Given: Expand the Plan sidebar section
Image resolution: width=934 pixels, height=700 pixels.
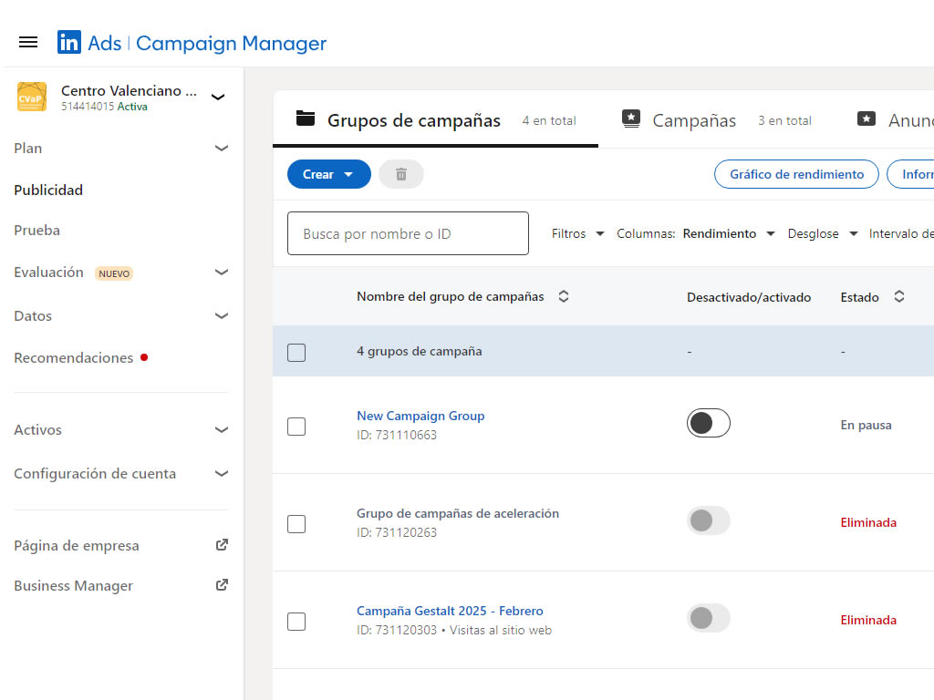Looking at the screenshot, I should pyautogui.click(x=221, y=148).
